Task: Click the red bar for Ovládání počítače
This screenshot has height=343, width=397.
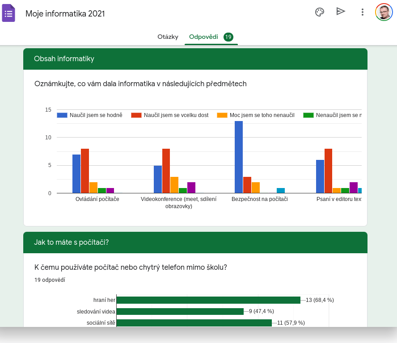Action: pos(85,171)
